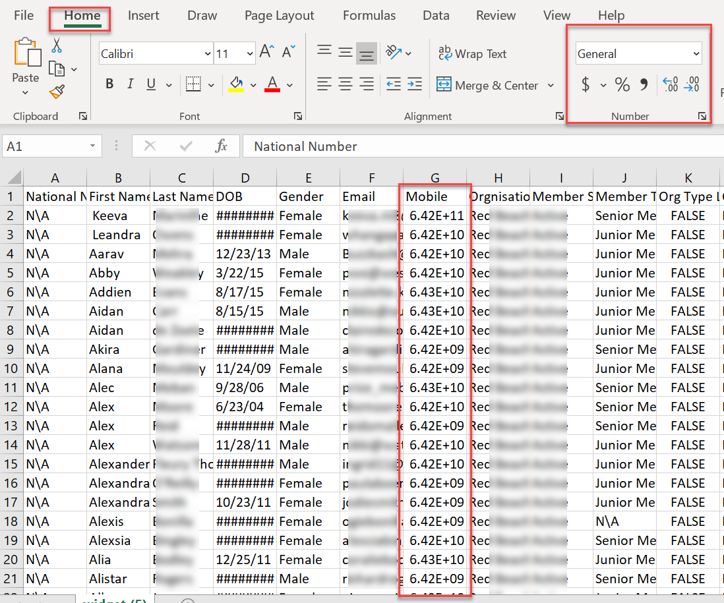Select the Format Painter brush icon
The height and width of the screenshot is (603, 724).
click(57, 92)
